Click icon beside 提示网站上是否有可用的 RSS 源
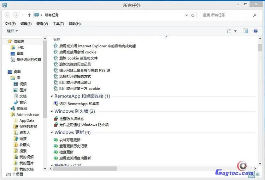 (x=56, y=70)
